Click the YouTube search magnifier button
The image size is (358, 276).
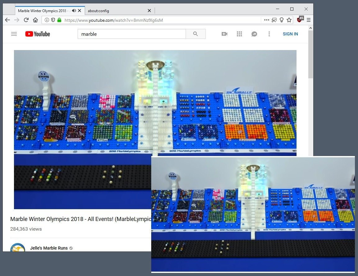pos(196,34)
